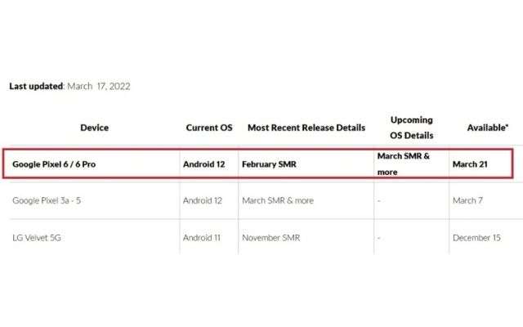Click the 'Last updated' label
The height and width of the screenshot is (327, 523).
(x=36, y=86)
